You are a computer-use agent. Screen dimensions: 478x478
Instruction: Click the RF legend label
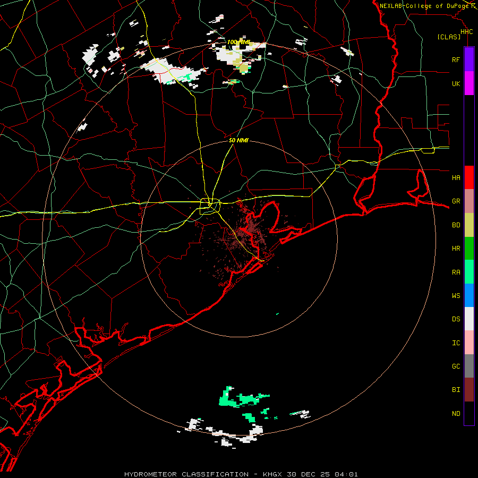point(456,59)
